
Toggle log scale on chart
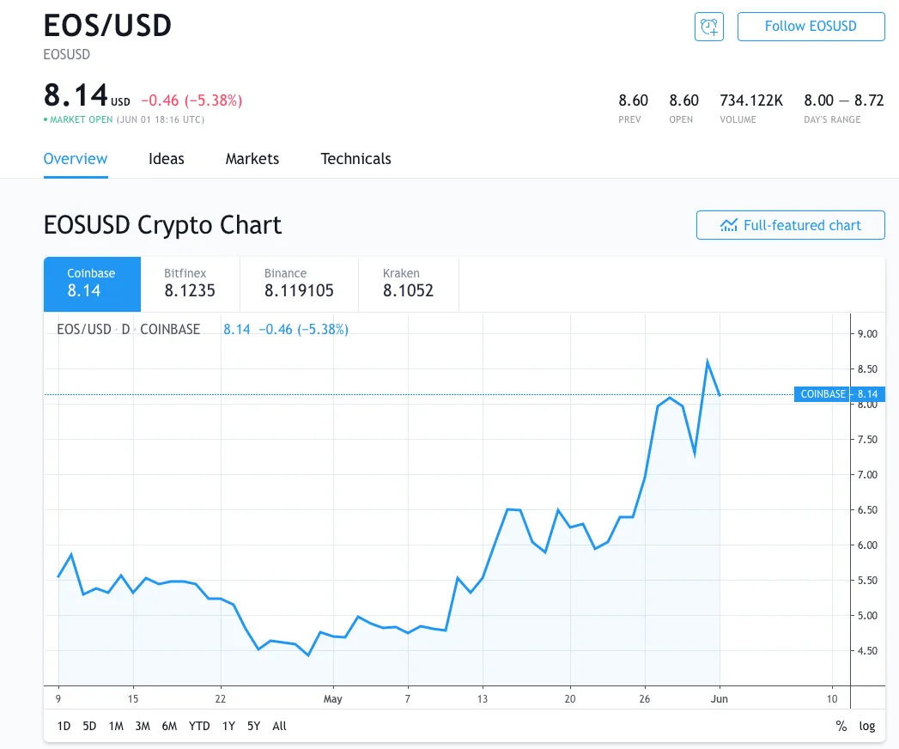click(867, 726)
